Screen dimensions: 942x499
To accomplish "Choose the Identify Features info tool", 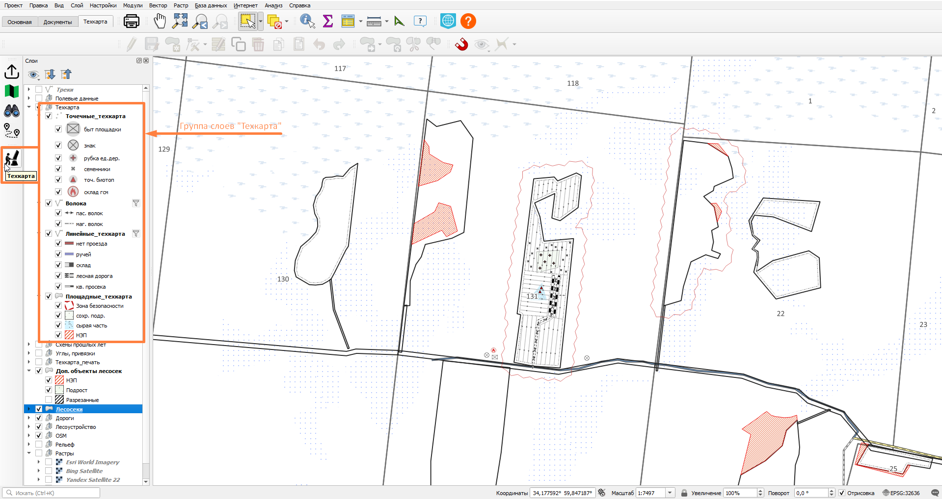I will [x=307, y=21].
